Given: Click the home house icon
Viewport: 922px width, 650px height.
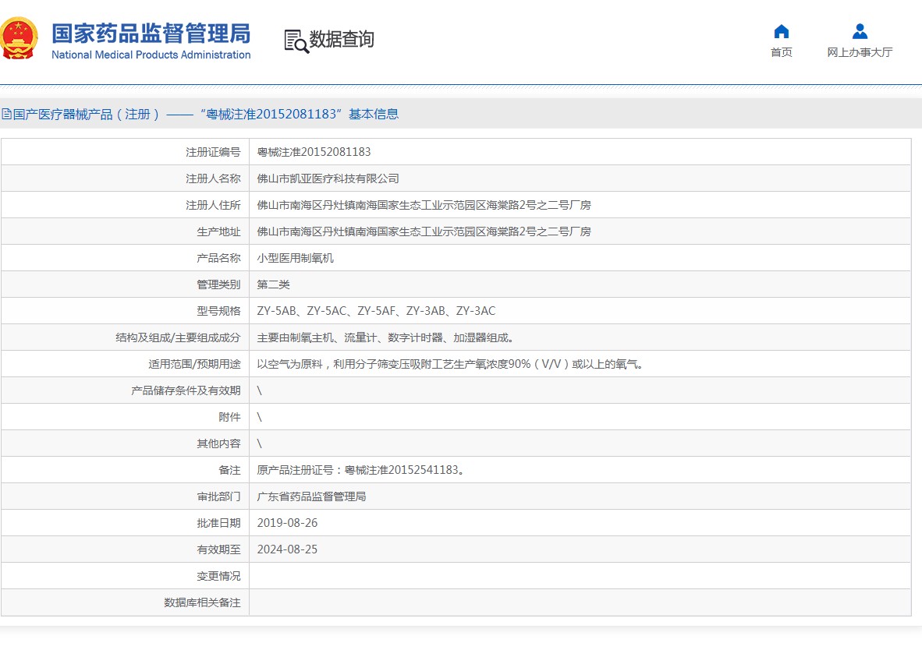Looking at the screenshot, I should point(781,31).
